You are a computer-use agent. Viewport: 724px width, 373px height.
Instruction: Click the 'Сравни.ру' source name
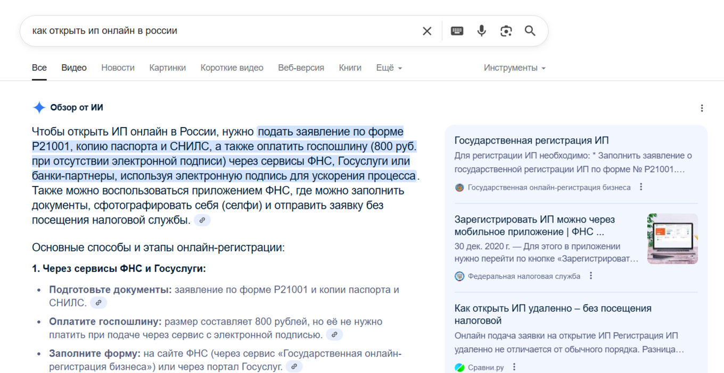coord(486,368)
